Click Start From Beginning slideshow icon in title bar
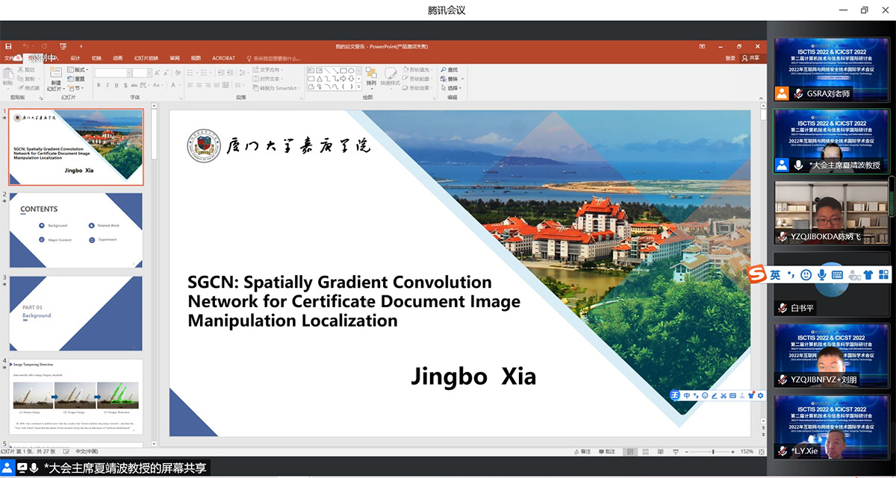The height and width of the screenshot is (478, 896). click(x=63, y=47)
